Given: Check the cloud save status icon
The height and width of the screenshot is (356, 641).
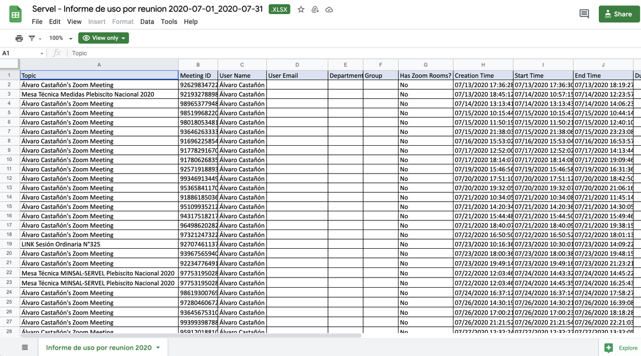Looking at the screenshot, I should pyautogui.click(x=329, y=10).
